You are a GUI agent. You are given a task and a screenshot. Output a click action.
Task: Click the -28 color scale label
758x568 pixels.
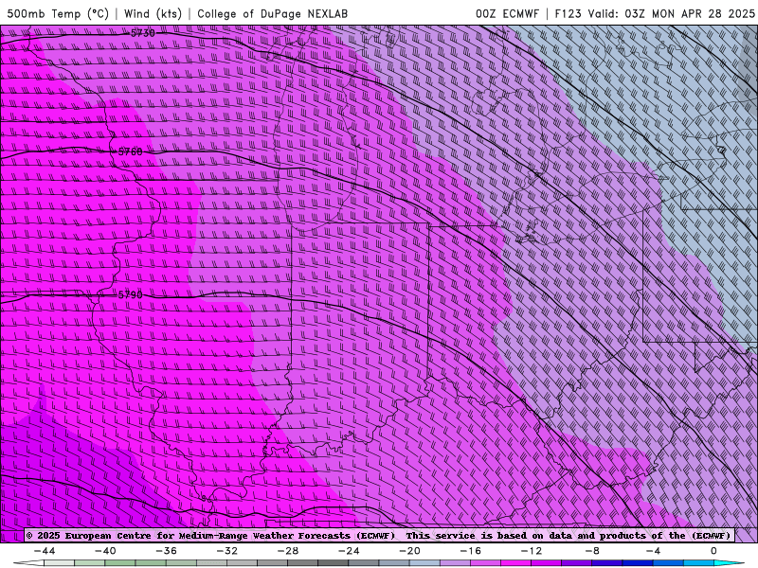coord(288,551)
